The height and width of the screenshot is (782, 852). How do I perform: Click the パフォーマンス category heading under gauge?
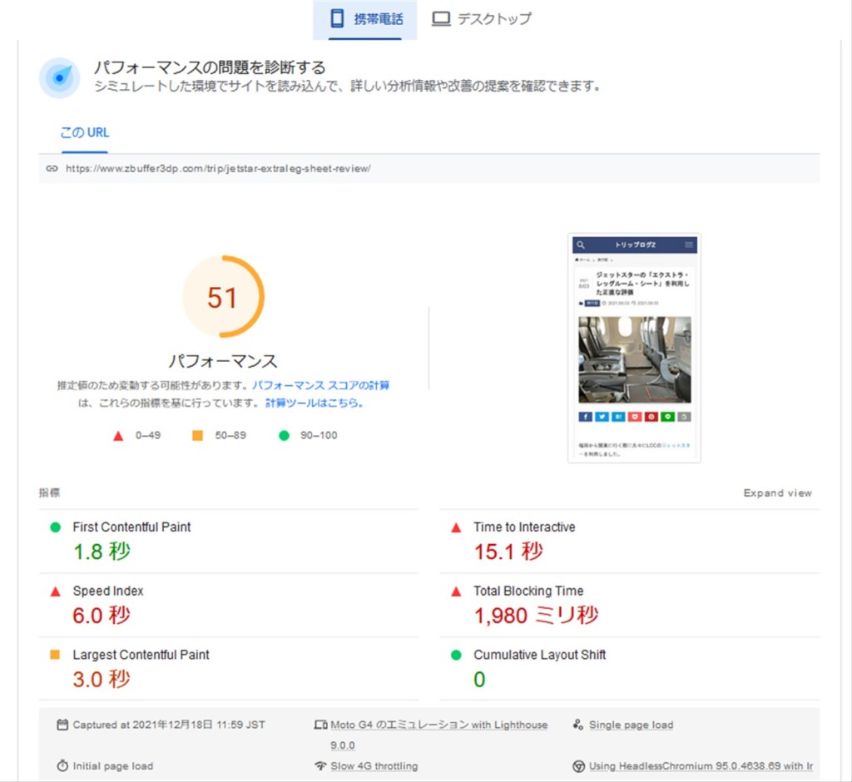(223, 361)
